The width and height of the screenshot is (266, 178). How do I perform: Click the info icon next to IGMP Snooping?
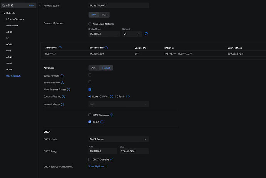[112, 115]
